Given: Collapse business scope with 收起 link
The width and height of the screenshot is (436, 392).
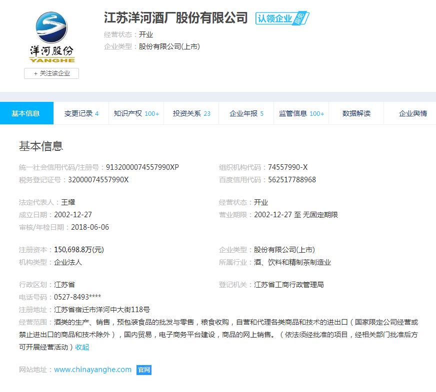Looking at the screenshot, I should (82, 347).
